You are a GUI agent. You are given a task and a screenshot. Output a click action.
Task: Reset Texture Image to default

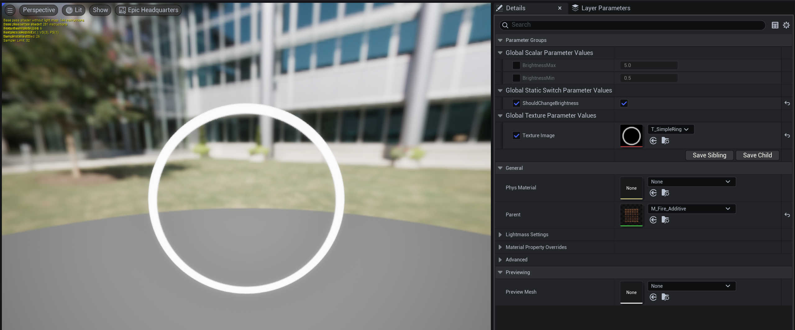tap(787, 135)
